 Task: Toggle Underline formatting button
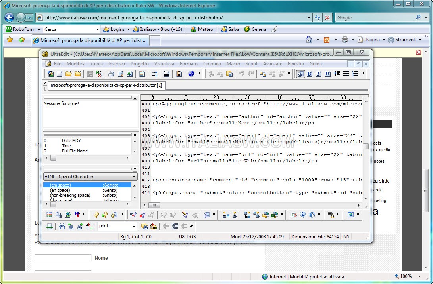(x=328, y=74)
